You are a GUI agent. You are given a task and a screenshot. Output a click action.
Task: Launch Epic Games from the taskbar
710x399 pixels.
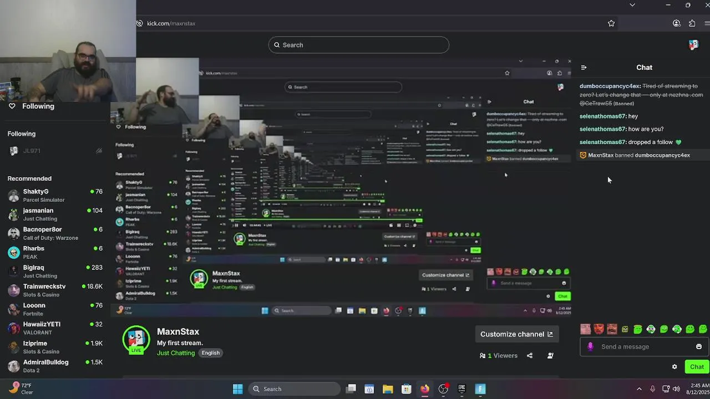pos(461,389)
